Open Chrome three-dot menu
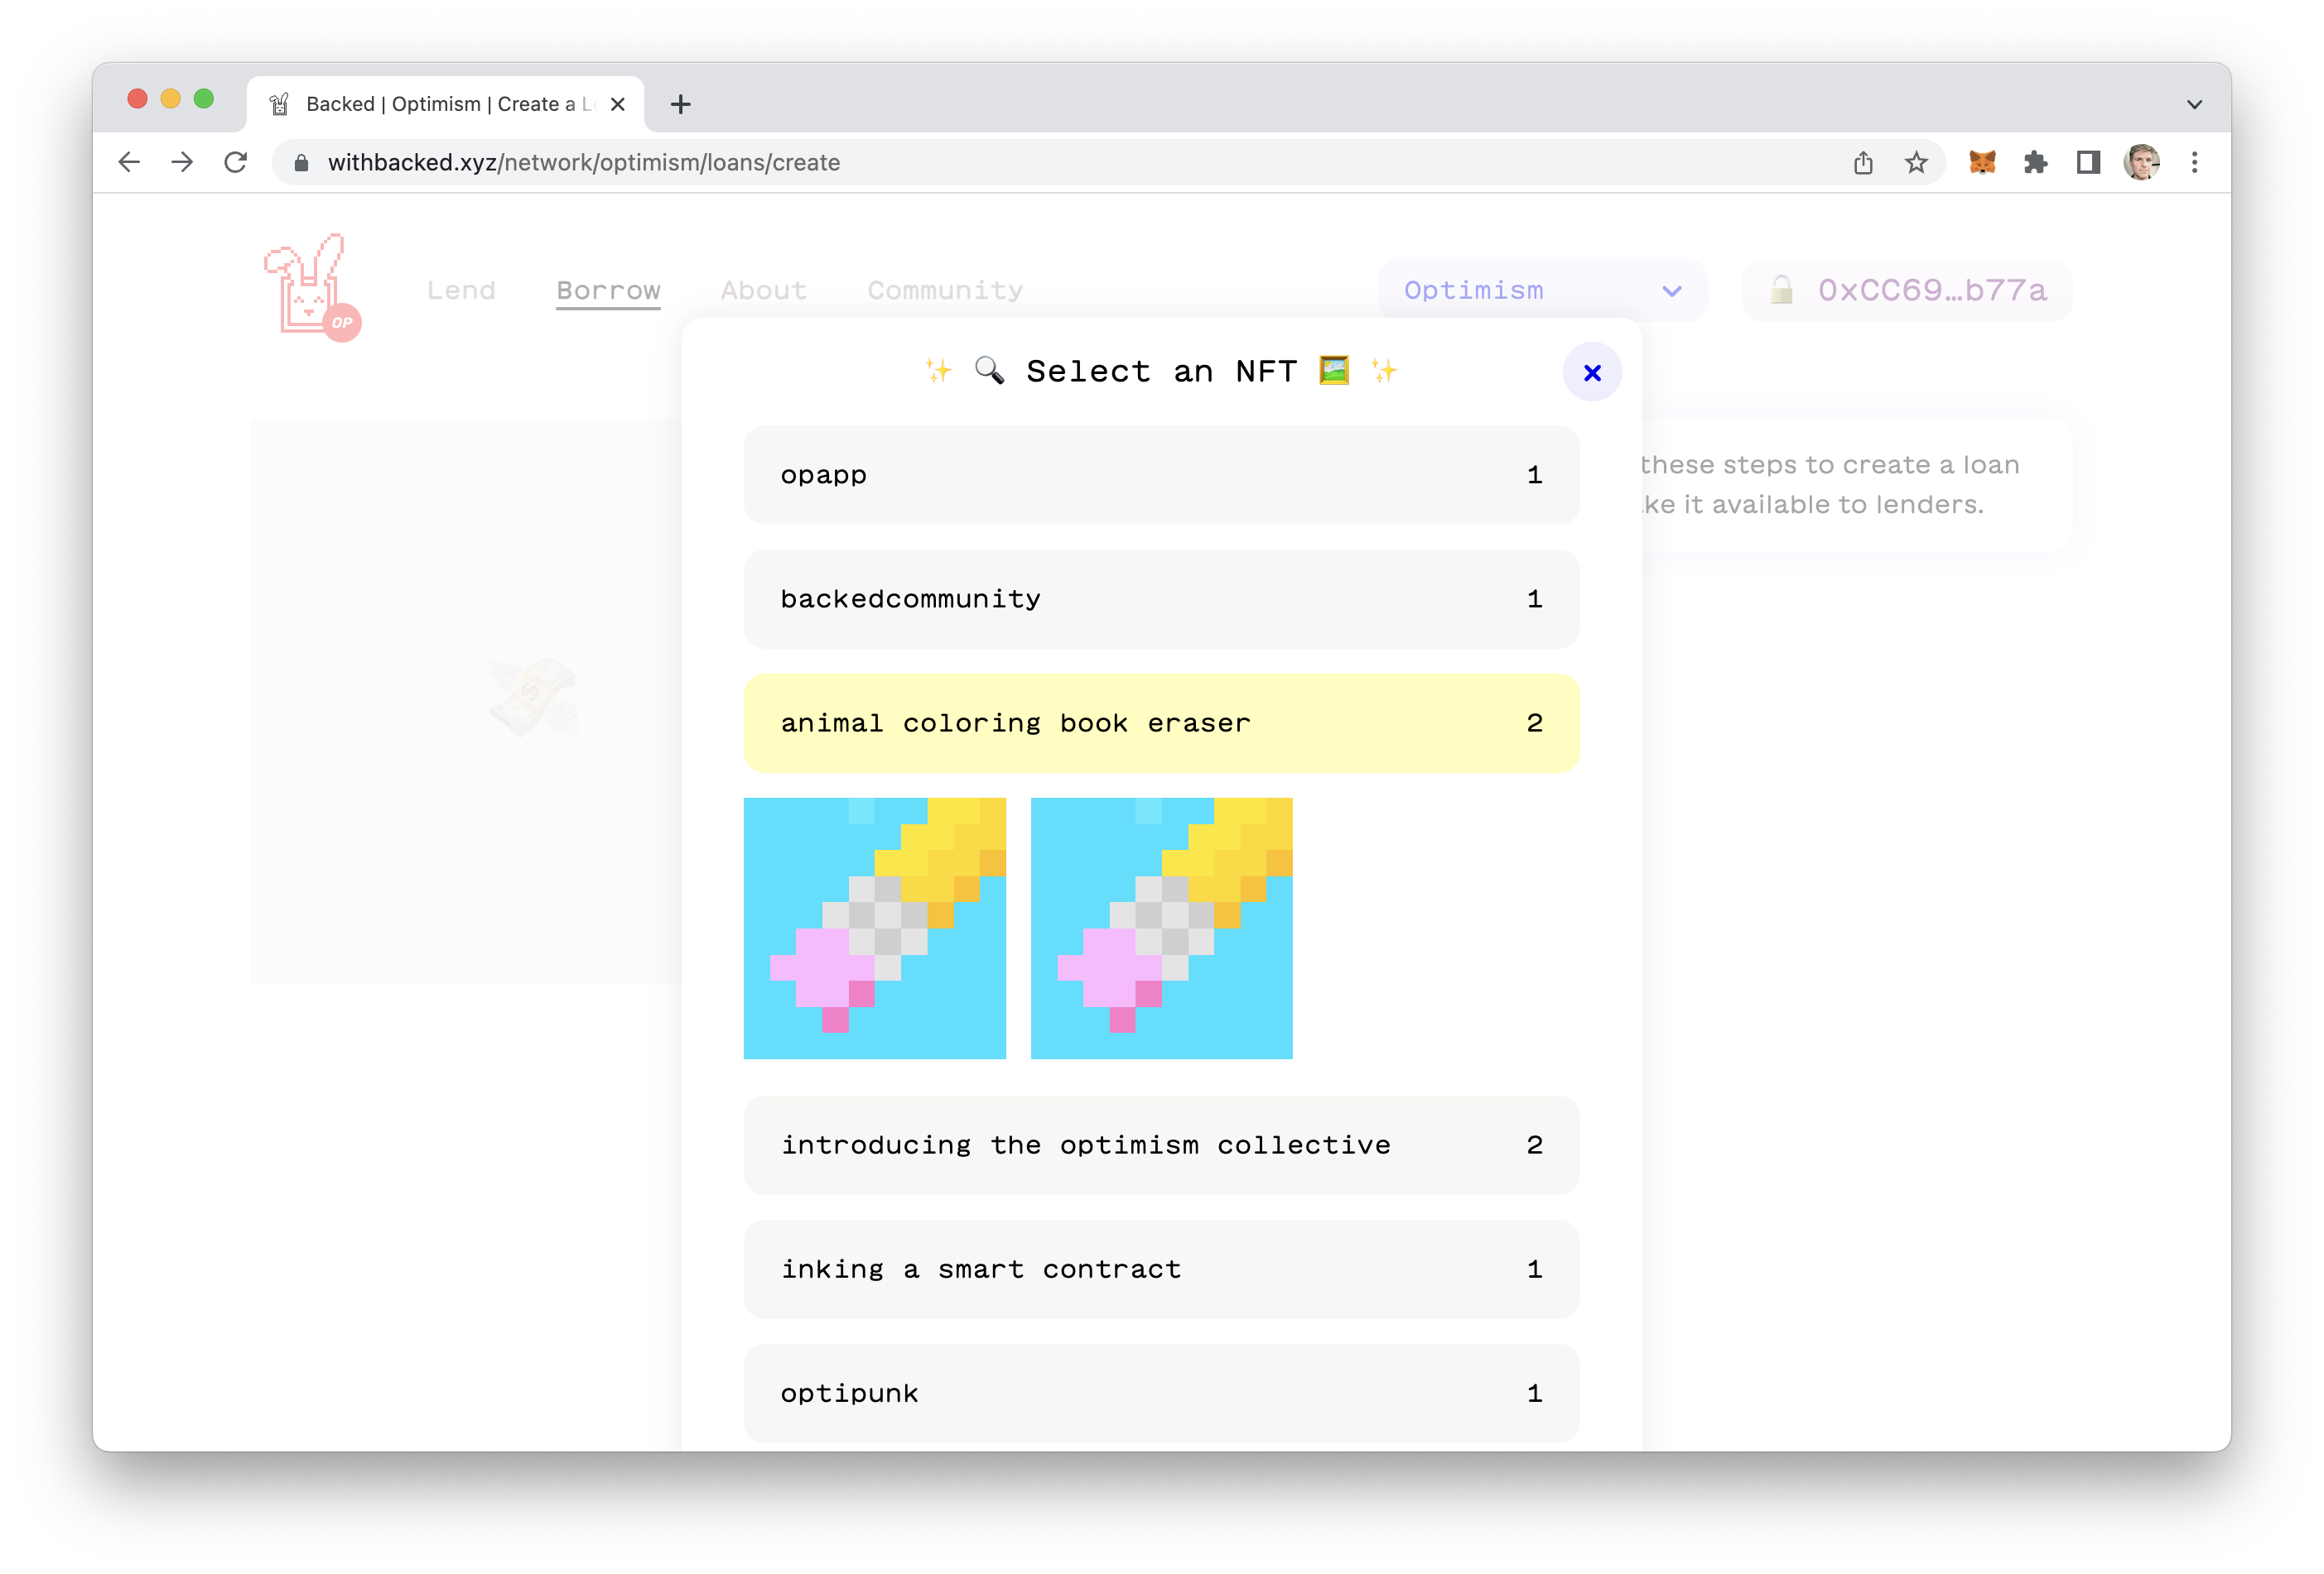2324x1574 pixels. pyautogui.click(x=2194, y=162)
